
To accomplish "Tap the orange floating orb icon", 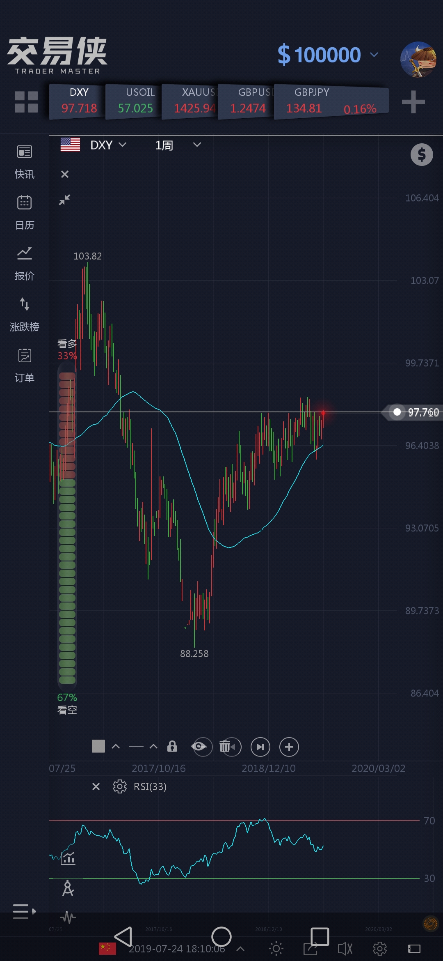I will [x=430, y=924].
